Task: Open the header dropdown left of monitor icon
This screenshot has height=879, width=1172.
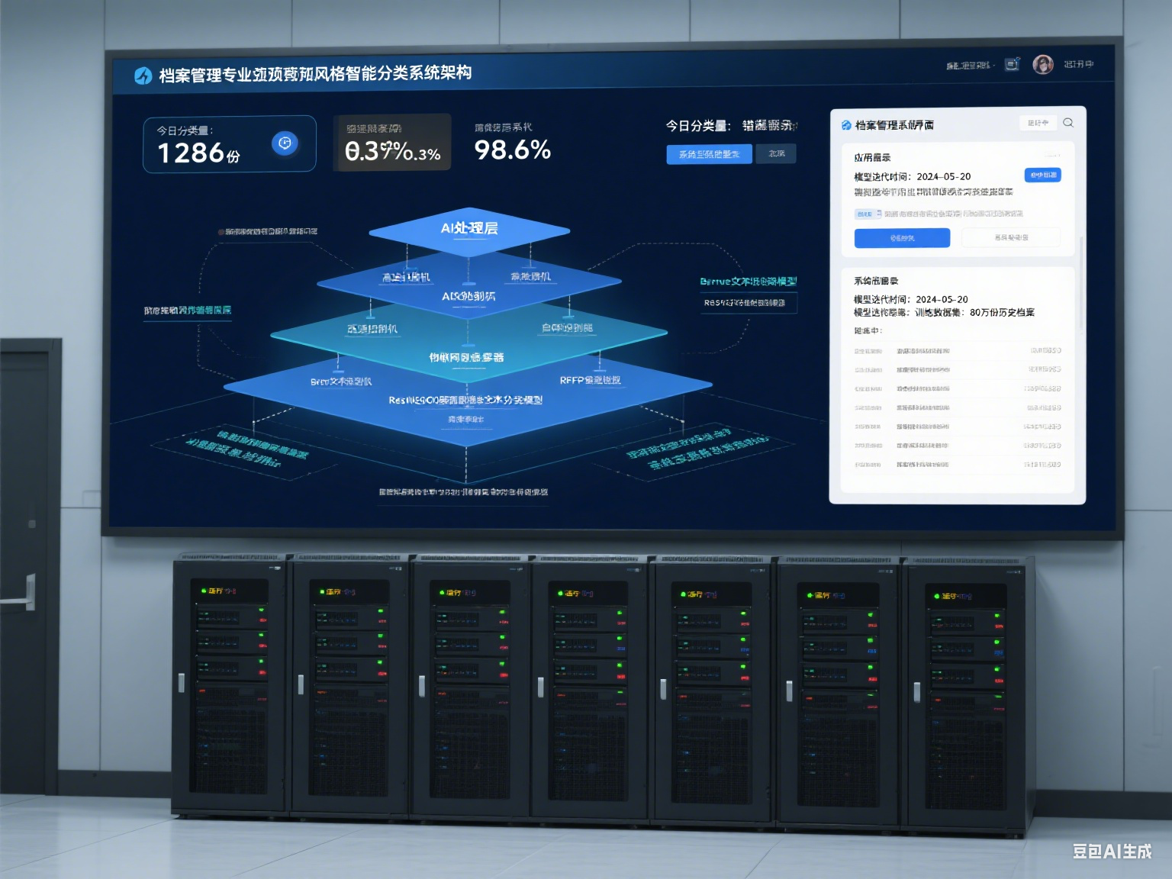Action: pyautogui.click(x=970, y=66)
